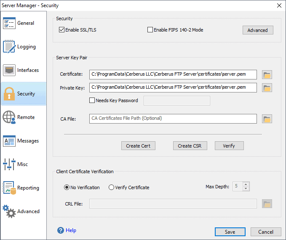
Task: Click the blue Help question mark icon
Action: [x=61, y=230]
